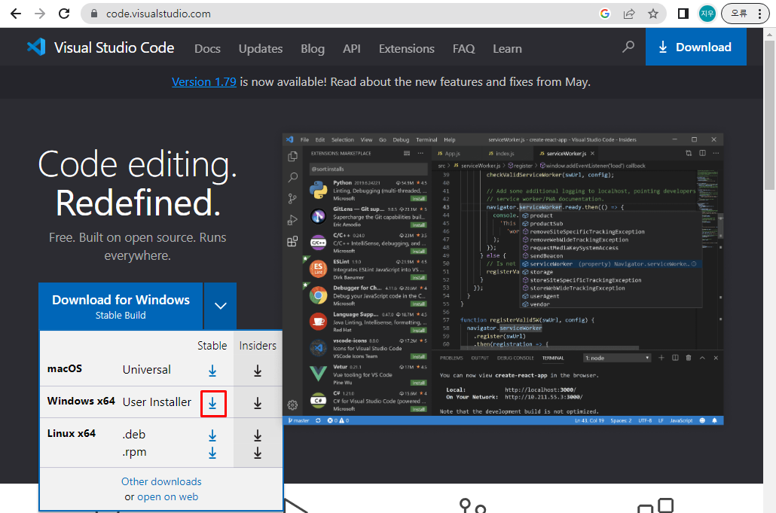Go back with the browser back arrow
Image resolution: width=776 pixels, height=513 pixels.
pyautogui.click(x=16, y=14)
